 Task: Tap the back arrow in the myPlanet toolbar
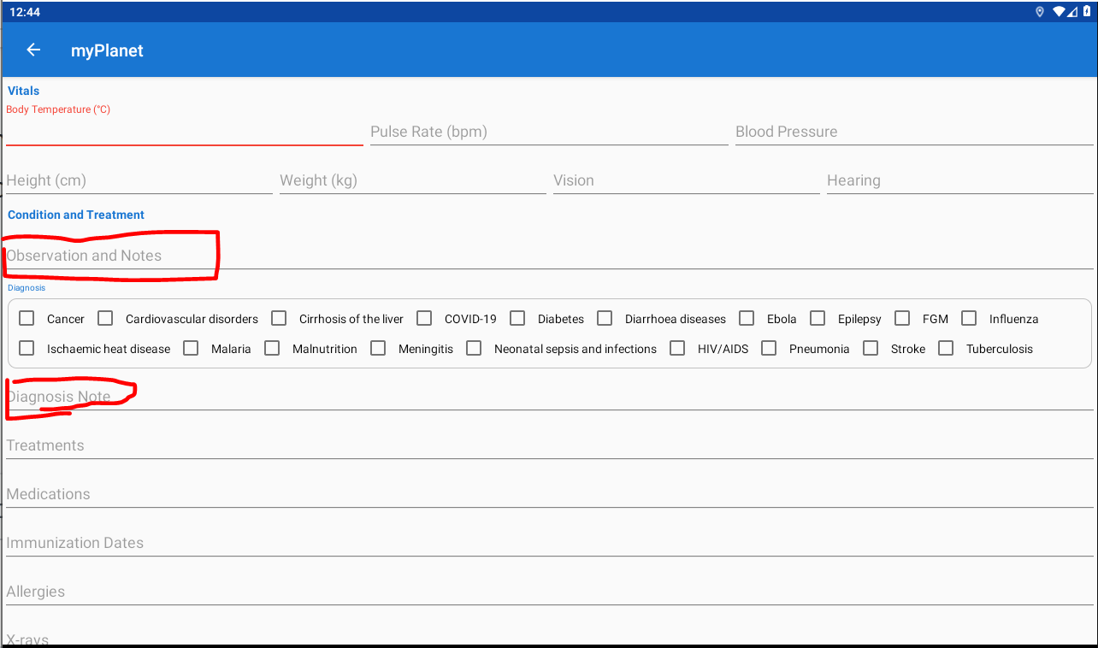point(32,50)
